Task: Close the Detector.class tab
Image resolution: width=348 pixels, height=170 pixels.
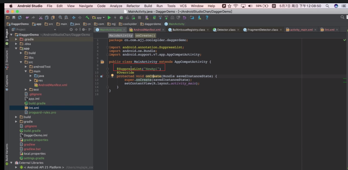Action: [238, 30]
